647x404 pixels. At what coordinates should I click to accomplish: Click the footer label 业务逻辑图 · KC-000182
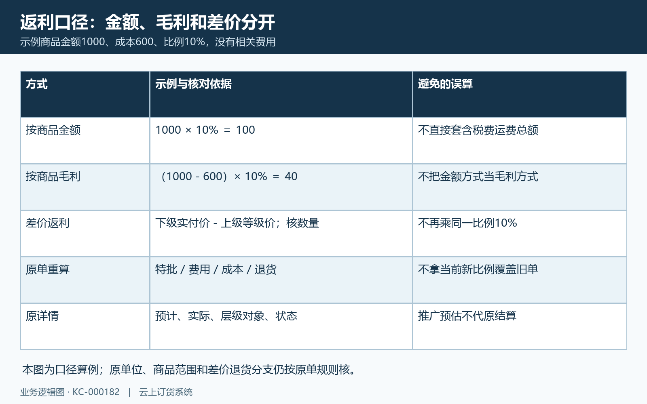tap(70, 392)
